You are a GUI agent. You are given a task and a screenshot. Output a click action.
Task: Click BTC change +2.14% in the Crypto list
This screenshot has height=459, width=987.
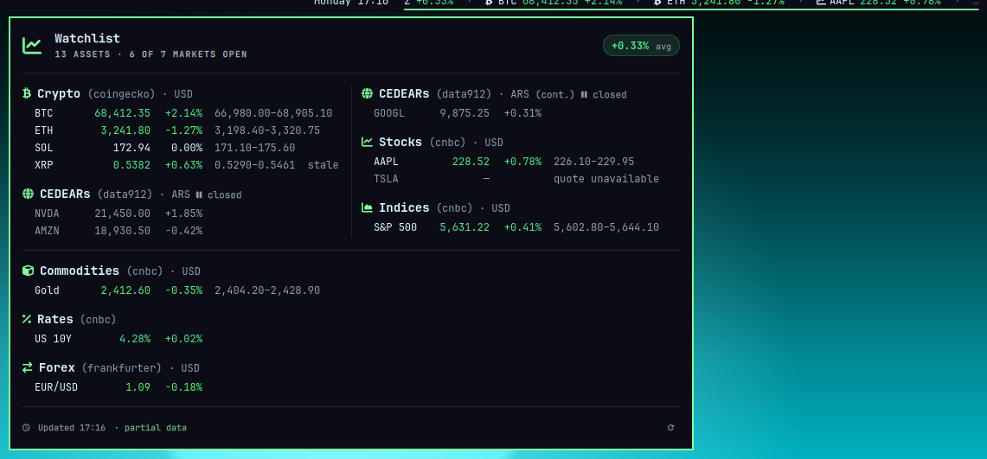183,114
